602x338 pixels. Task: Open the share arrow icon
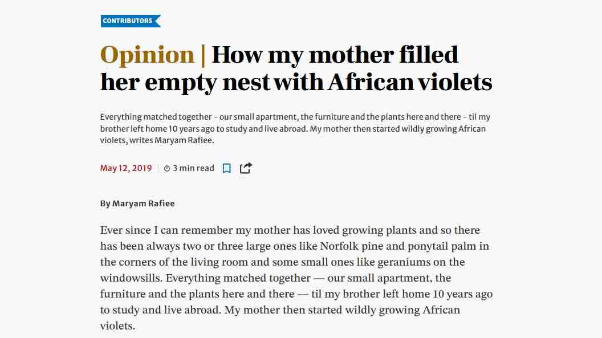246,168
